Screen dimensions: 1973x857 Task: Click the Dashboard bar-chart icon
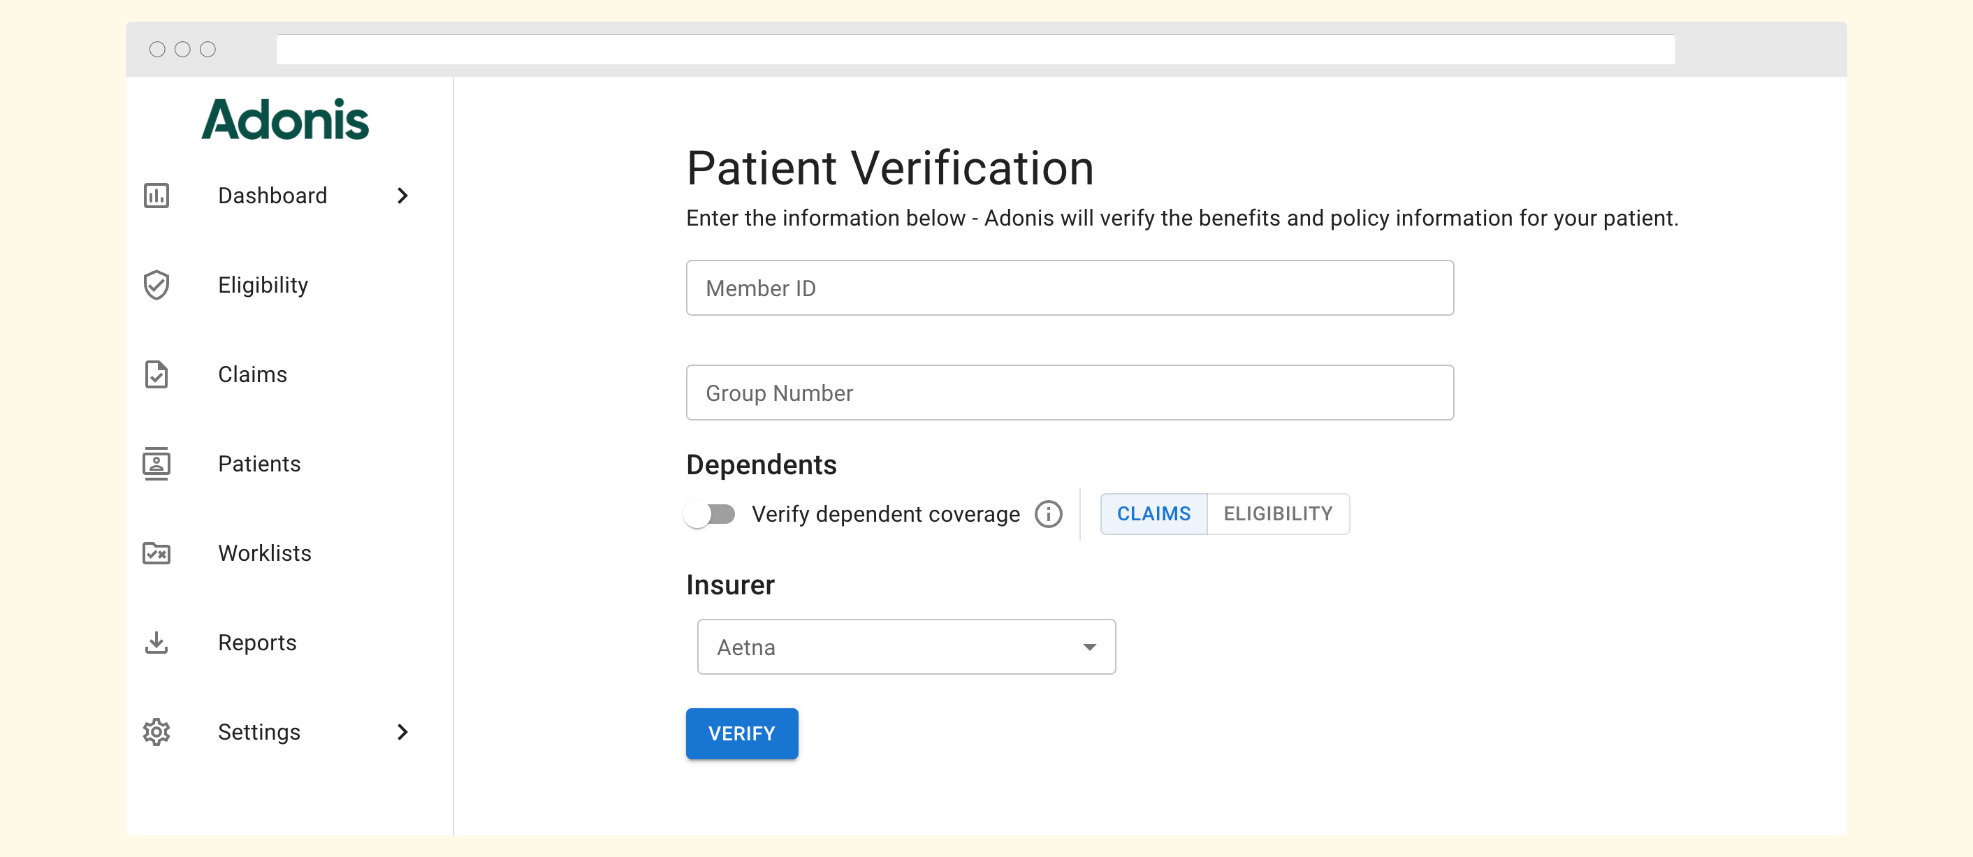point(156,196)
